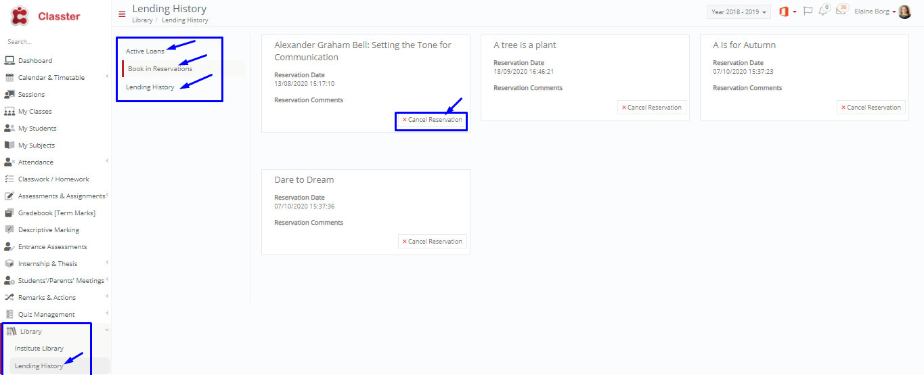Select the Book in Reservations tab

click(160, 69)
